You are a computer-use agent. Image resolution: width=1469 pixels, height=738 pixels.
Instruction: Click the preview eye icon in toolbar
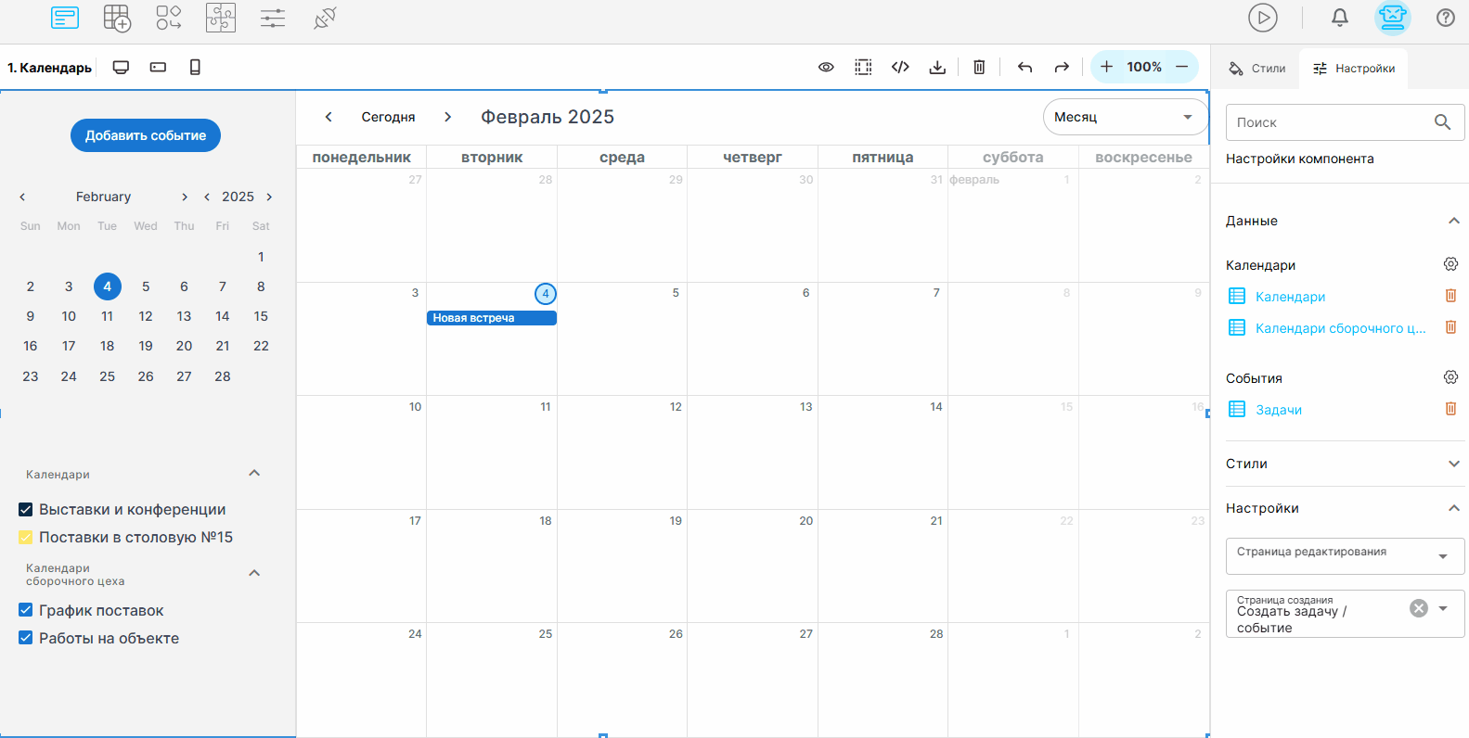click(x=826, y=67)
